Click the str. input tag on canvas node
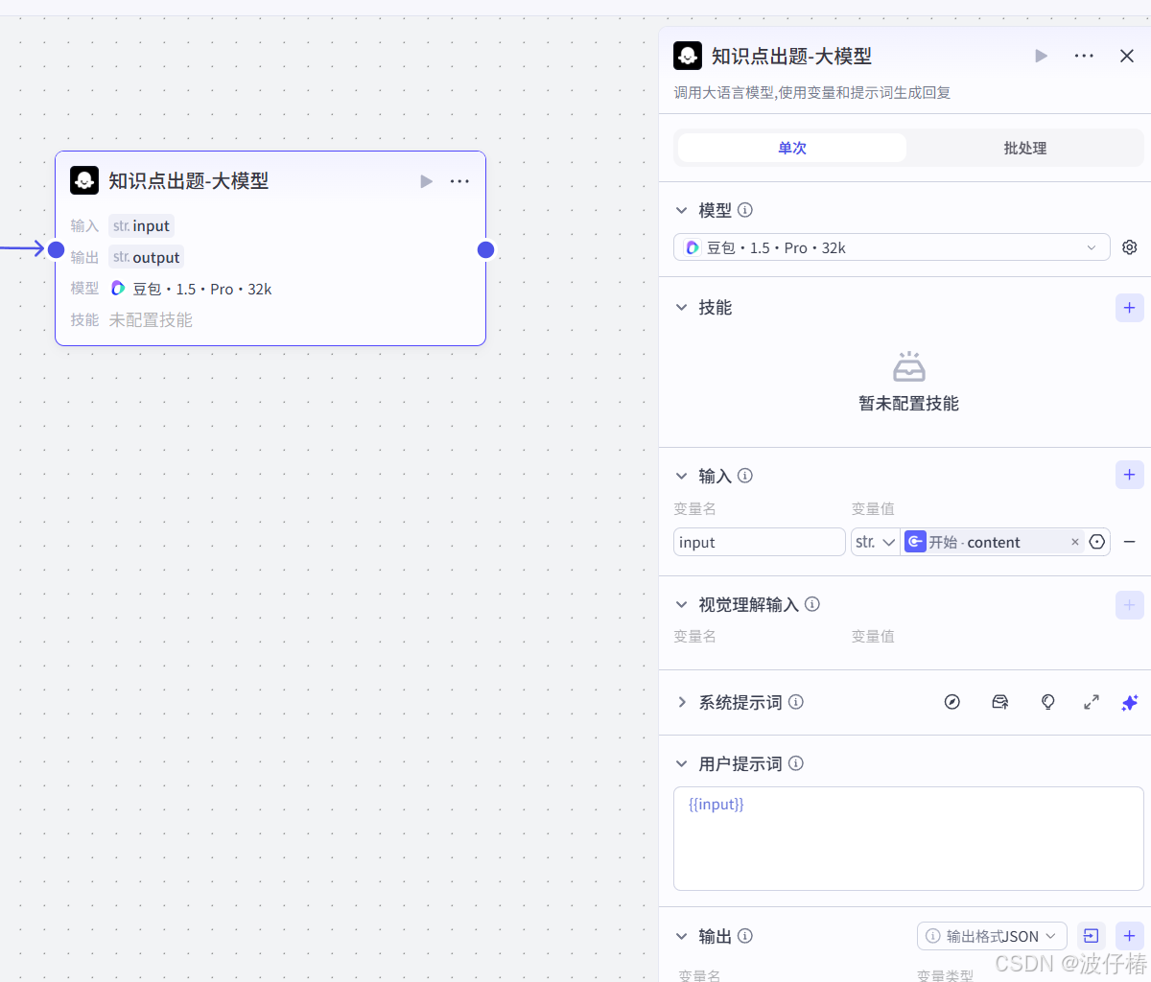Screen dimensions: 1151x982 coord(141,226)
